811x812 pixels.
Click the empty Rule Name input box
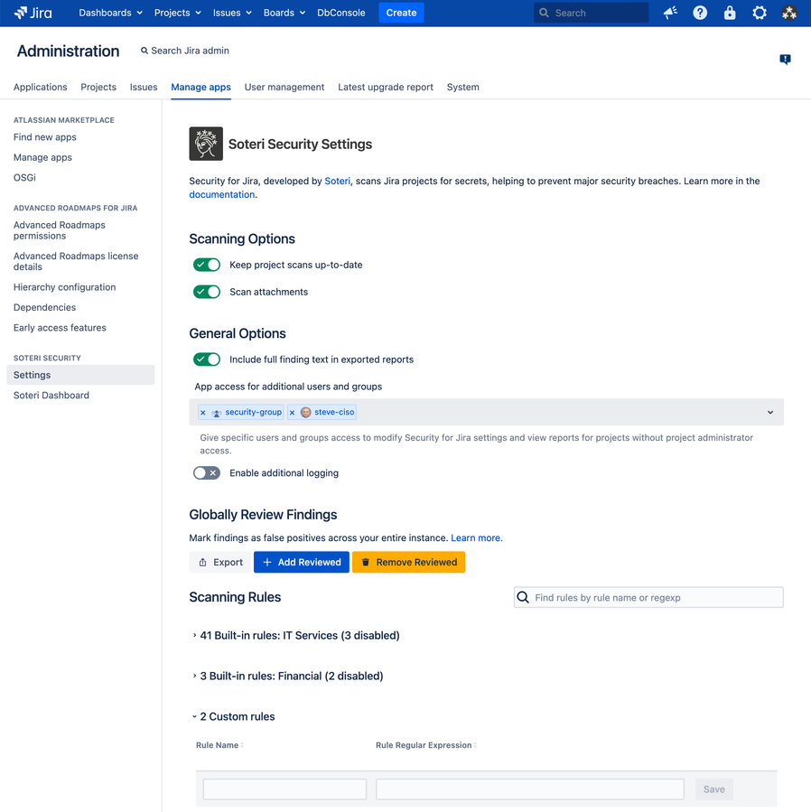(x=284, y=789)
